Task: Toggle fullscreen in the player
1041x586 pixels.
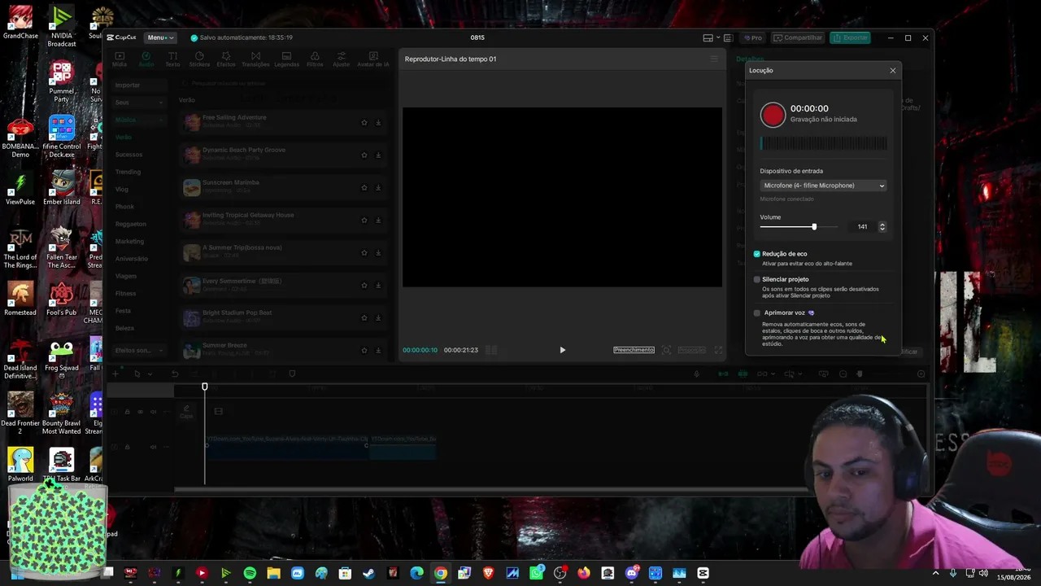Action: [718, 350]
